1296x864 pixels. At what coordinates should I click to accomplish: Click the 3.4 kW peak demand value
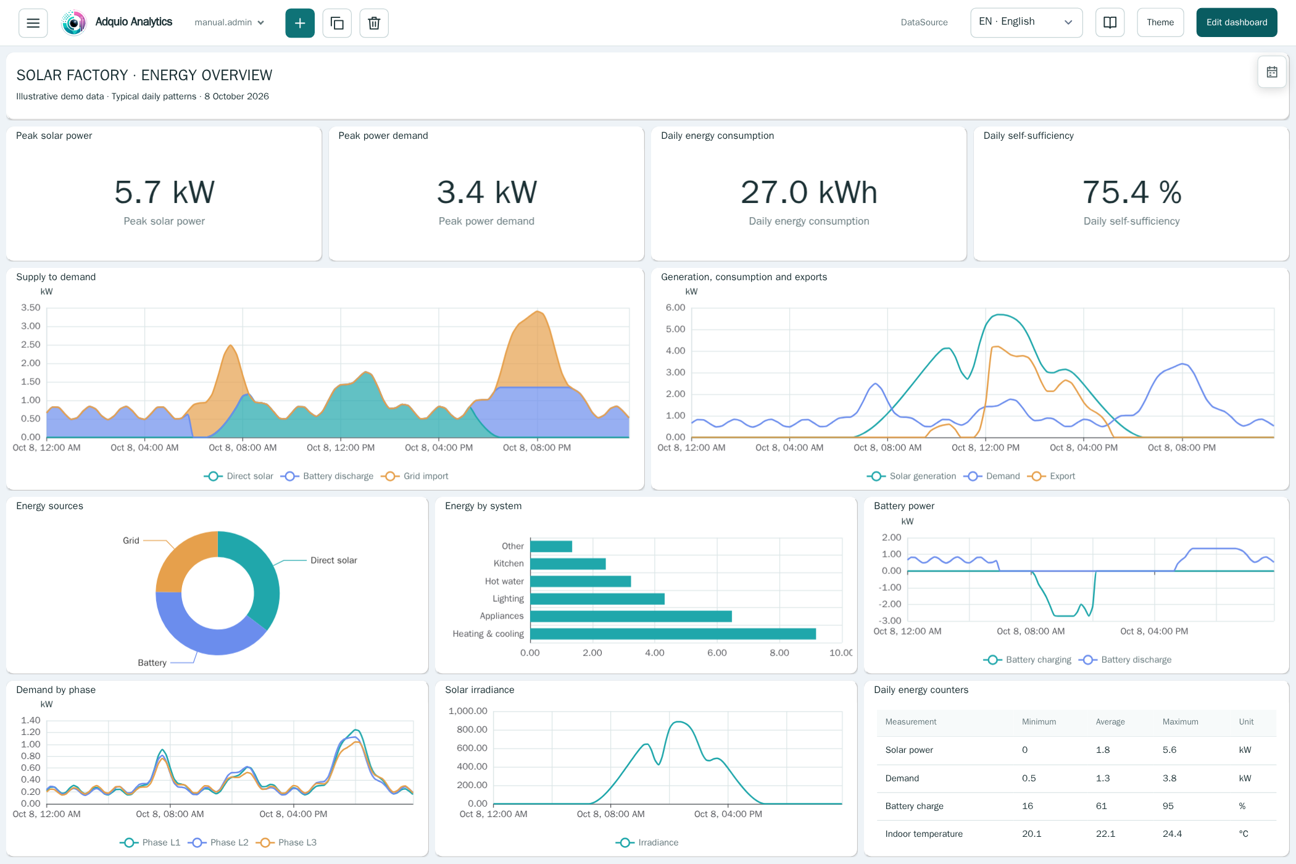click(487, 192)
